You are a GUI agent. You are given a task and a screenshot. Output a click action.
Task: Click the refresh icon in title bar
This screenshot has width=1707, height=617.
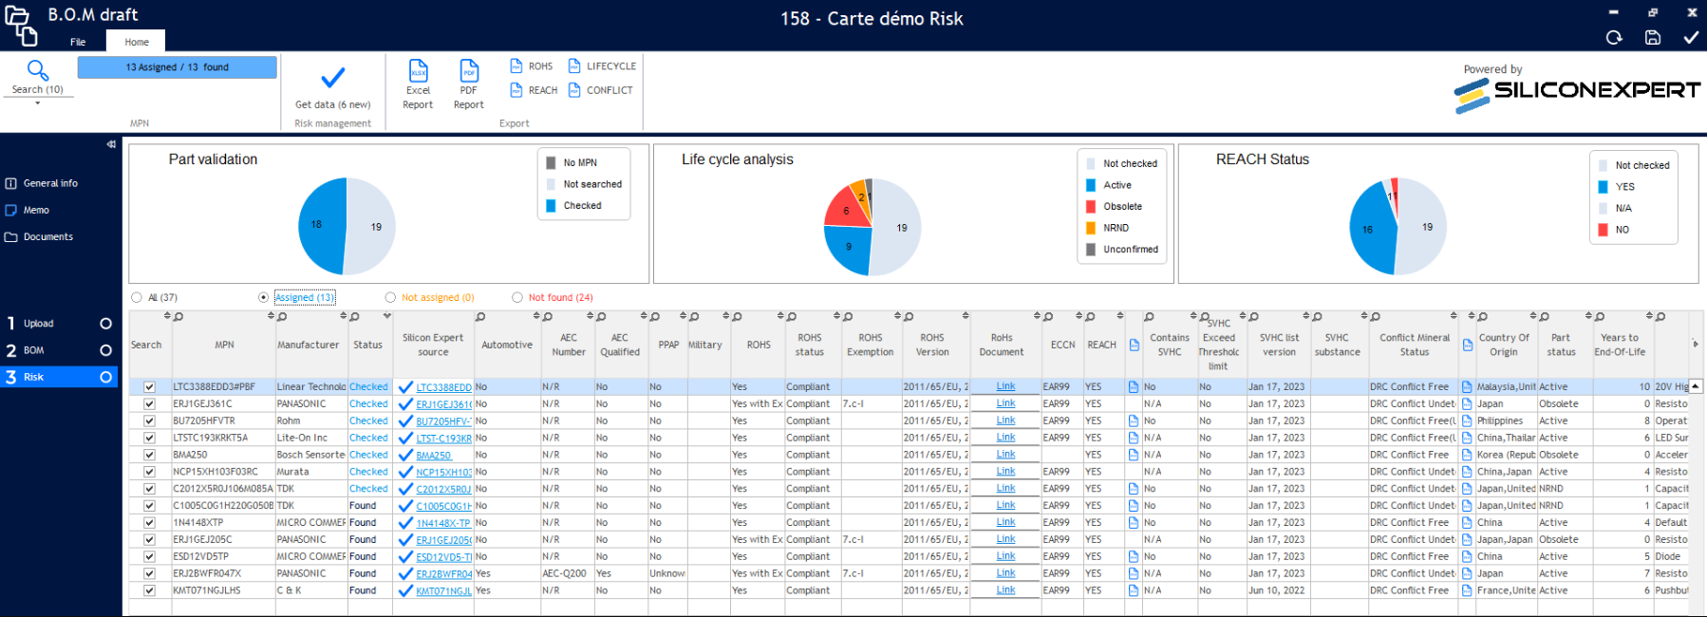pos(1614,38)
